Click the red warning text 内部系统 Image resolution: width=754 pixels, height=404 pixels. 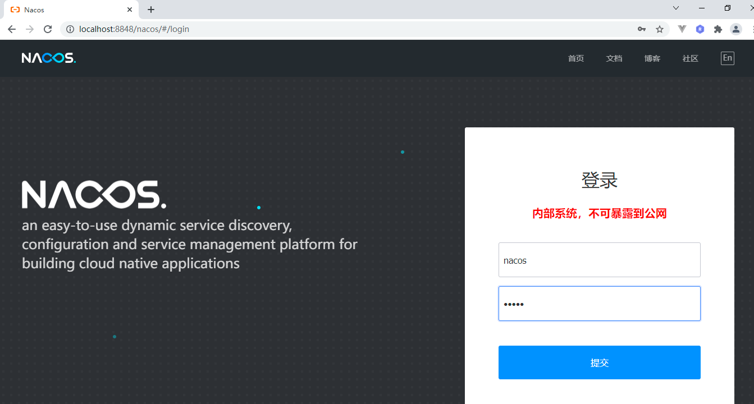point(600,213)
